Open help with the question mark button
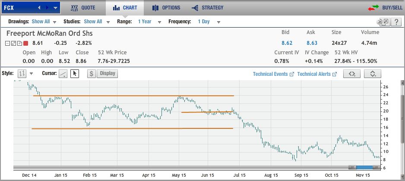405x181 pixels. tap(396, 22)
